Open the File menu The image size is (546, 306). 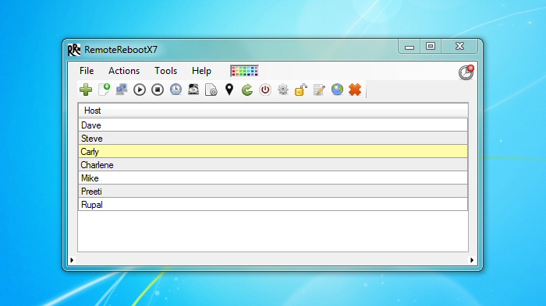coord(87,71)
